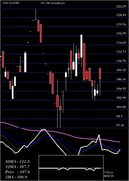The image size is (129, 181).
Task: Click the 102.99 price axis label
Action: point(121,98)
